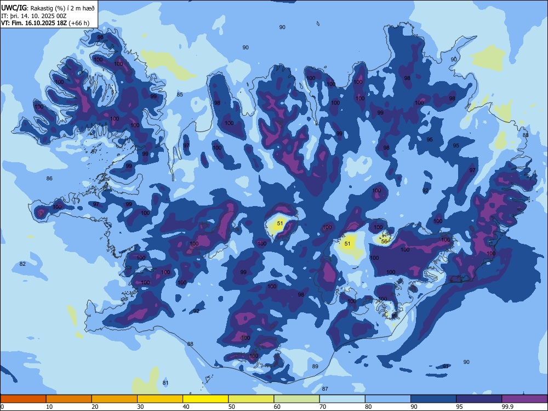Viewport: 548px width, 411px height.
Task: Pick the pale yellow 50–60 legend swatch
Action: pyautogui.click(x=252, y=399)
